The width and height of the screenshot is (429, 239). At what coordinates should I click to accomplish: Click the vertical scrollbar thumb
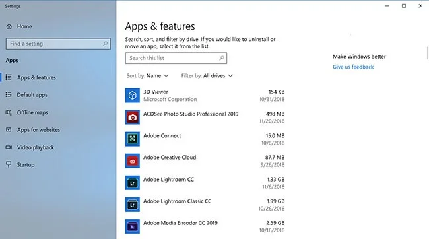coord(428,53)
